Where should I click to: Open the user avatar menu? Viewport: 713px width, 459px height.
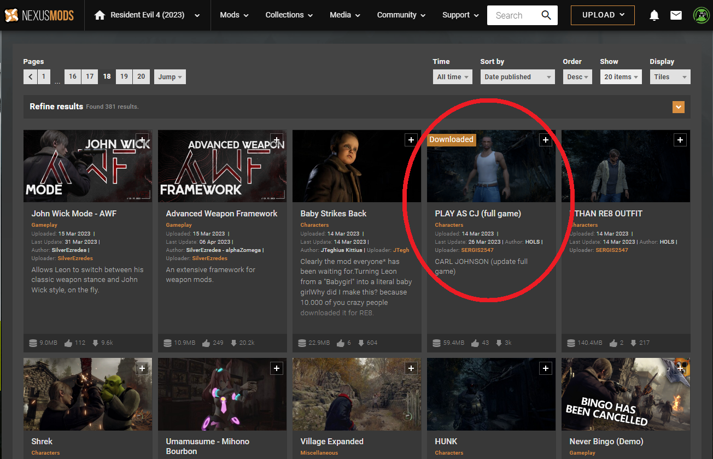(701, 15)
